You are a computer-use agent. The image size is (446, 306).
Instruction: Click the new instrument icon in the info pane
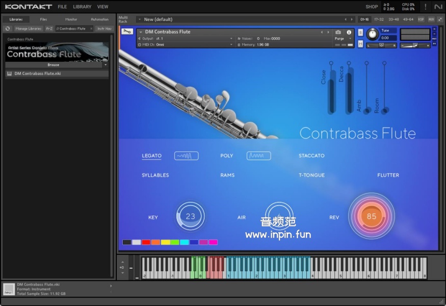(9, 289)
